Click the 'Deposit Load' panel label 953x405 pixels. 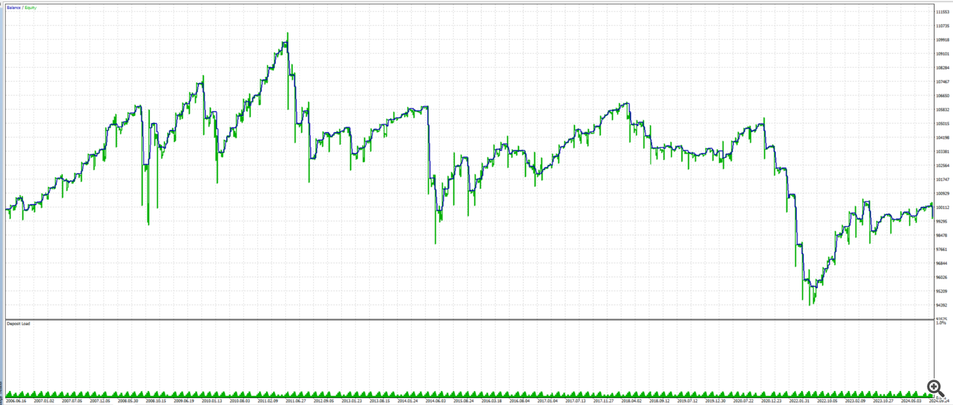point(18,324)
